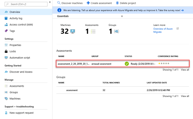Click the trash icon for Delete project
This screenshot has width=193, height=119.
[x=117, y=3]
